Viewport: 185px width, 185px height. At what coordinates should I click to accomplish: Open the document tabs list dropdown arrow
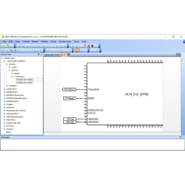[x=177, y=54]
